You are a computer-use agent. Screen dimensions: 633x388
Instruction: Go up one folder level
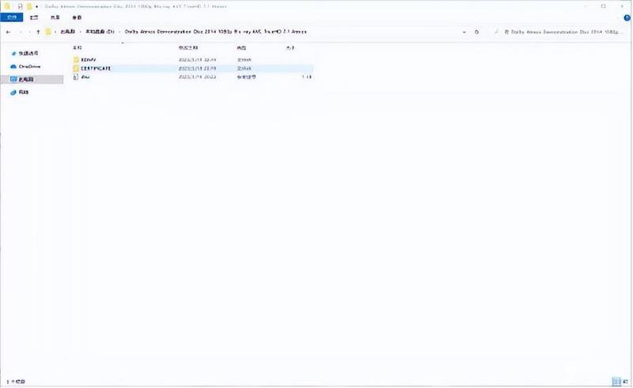38,32
